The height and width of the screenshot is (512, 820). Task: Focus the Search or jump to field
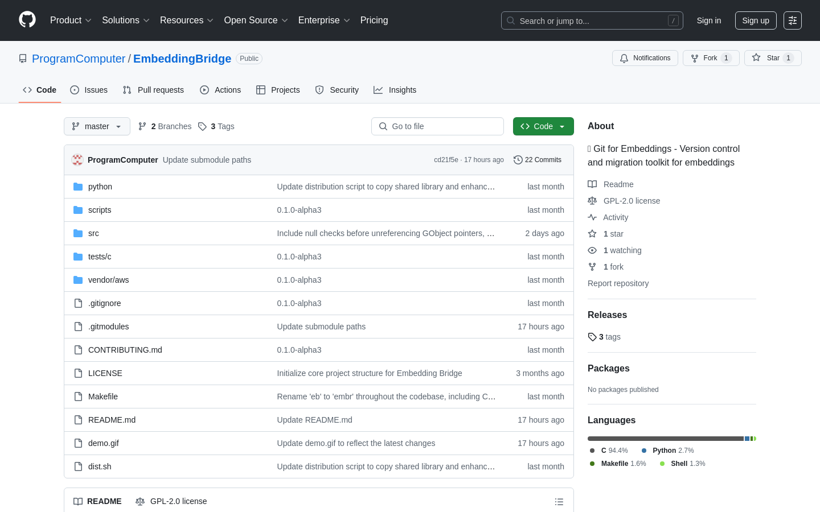(x=592, y=20)
